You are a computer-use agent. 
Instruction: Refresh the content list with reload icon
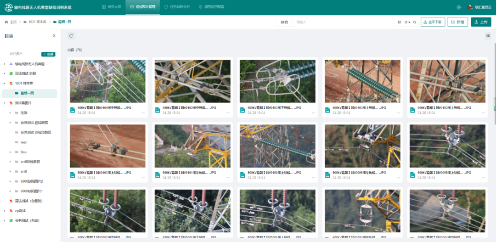[71, 36]
